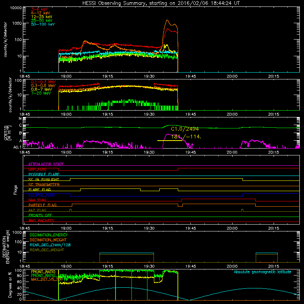Select the ECLIPSE_FLAG label
Image resolution: width=304 pixels, height=304 pixels.
click(41, 195)
